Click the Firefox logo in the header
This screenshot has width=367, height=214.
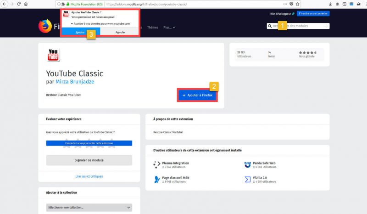(45, 27)
